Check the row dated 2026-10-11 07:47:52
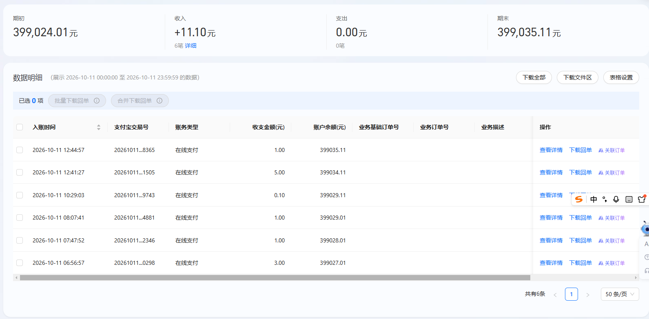 pos(20,240)
